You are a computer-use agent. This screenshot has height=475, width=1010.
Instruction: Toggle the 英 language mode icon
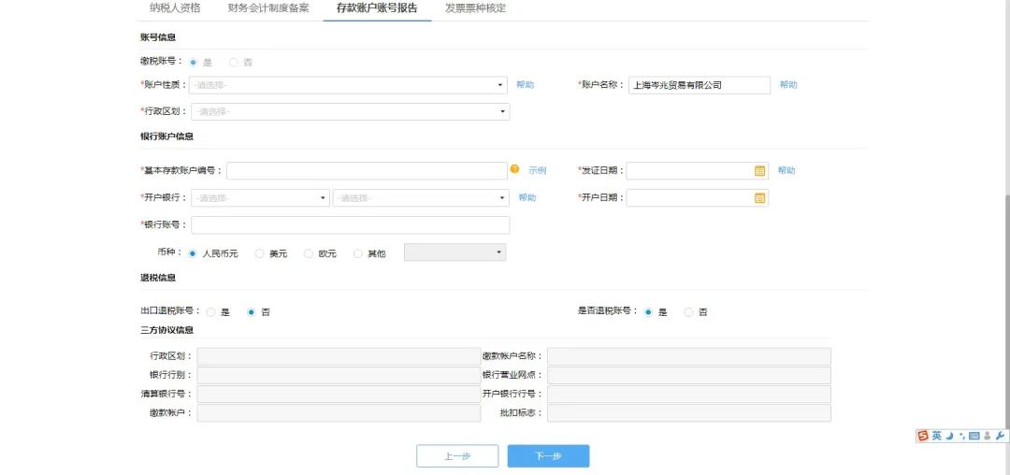click(x=936, y=436)
